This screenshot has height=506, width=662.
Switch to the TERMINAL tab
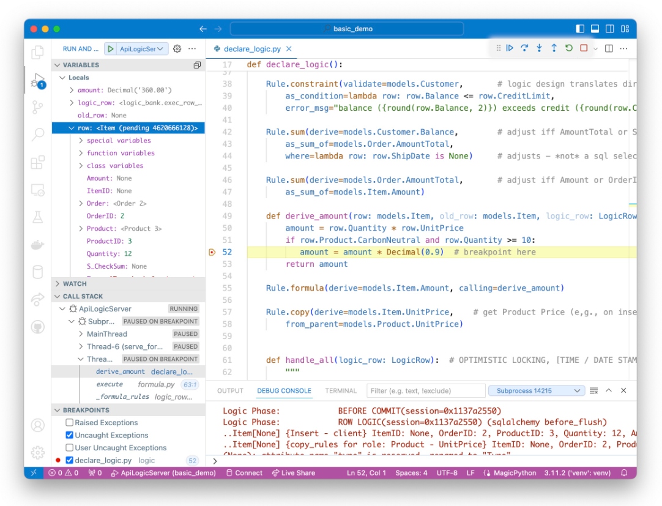click(340, 390)
